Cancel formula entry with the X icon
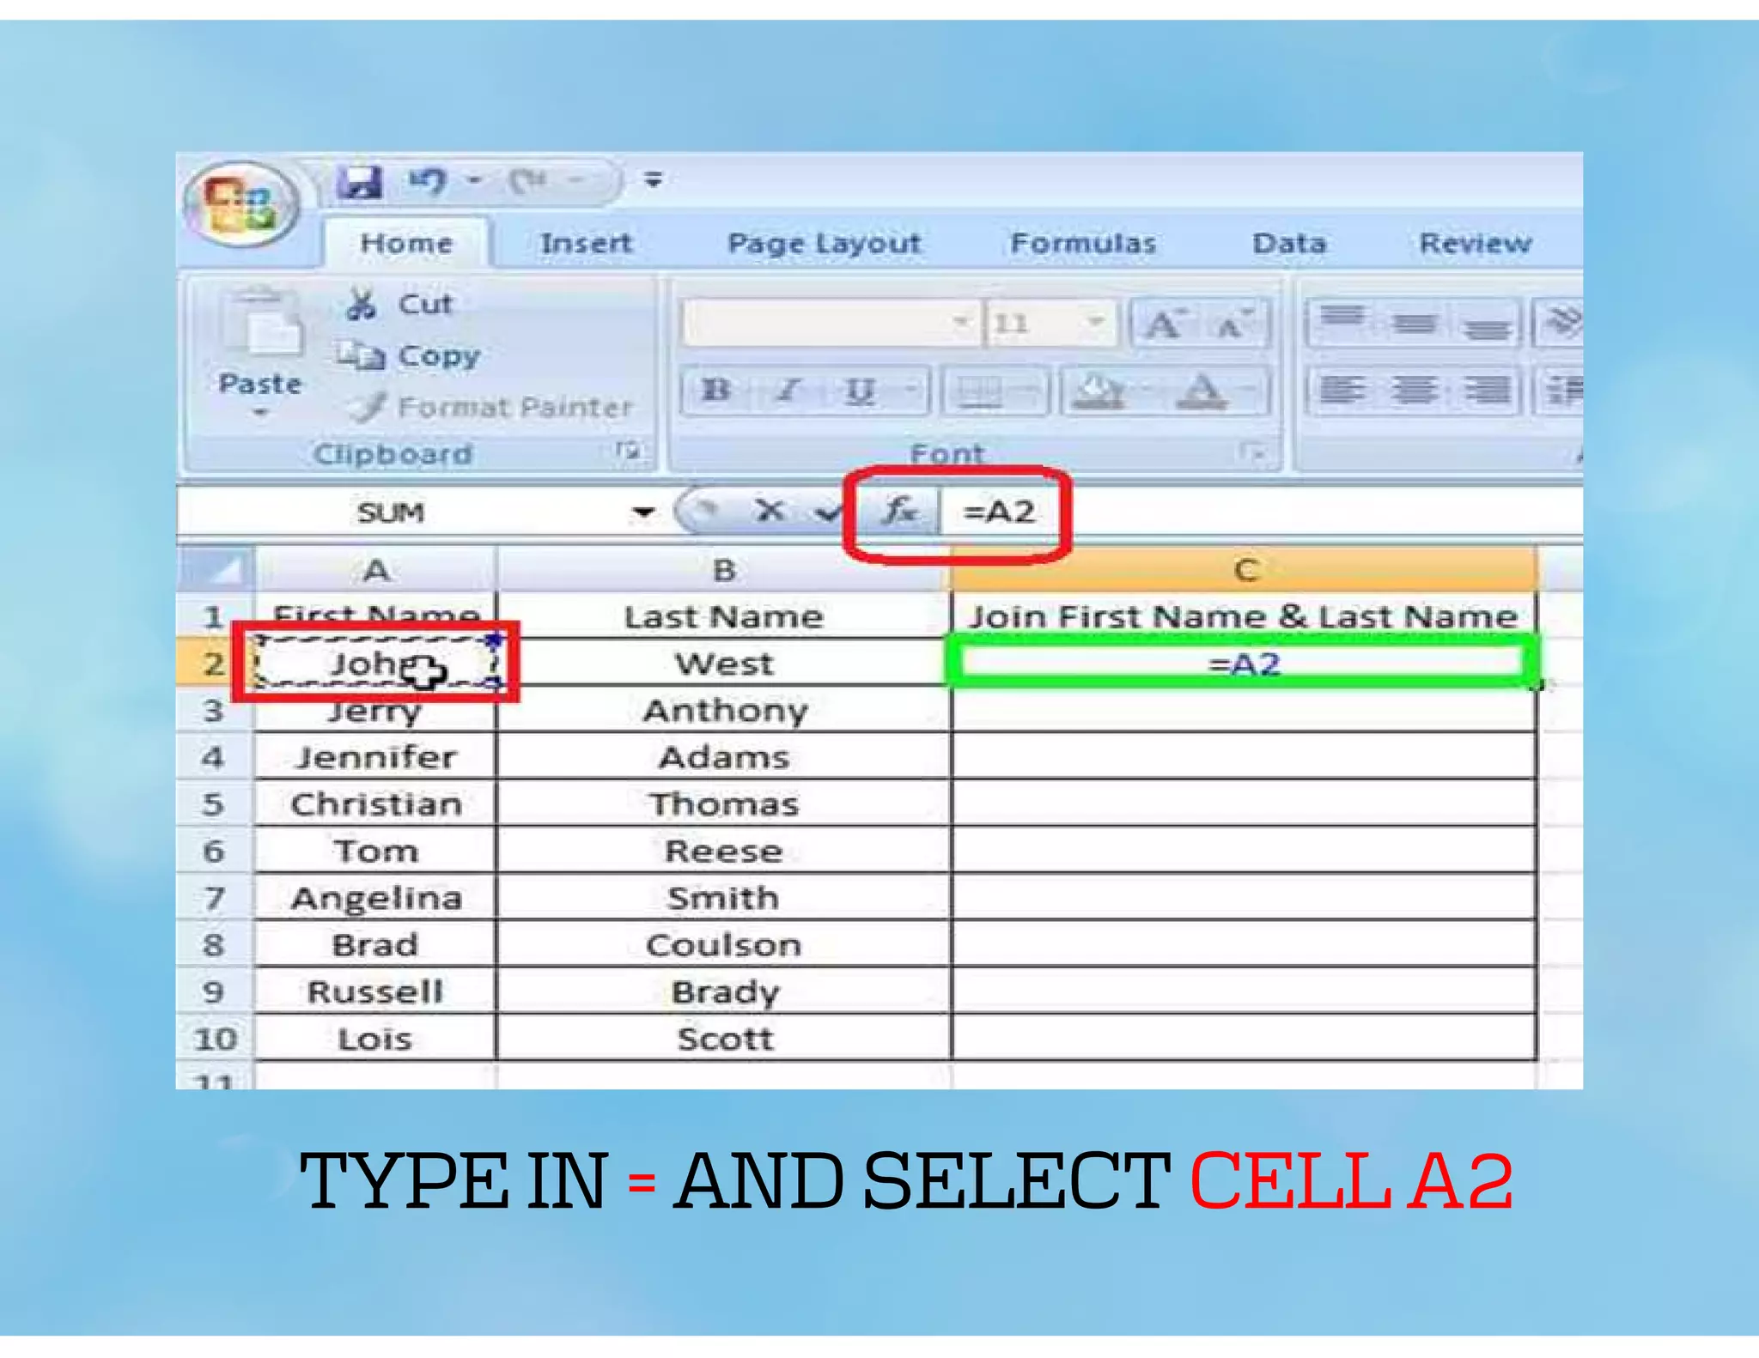Screen dimensions: 1759x1358 click(x=769, y=512)
